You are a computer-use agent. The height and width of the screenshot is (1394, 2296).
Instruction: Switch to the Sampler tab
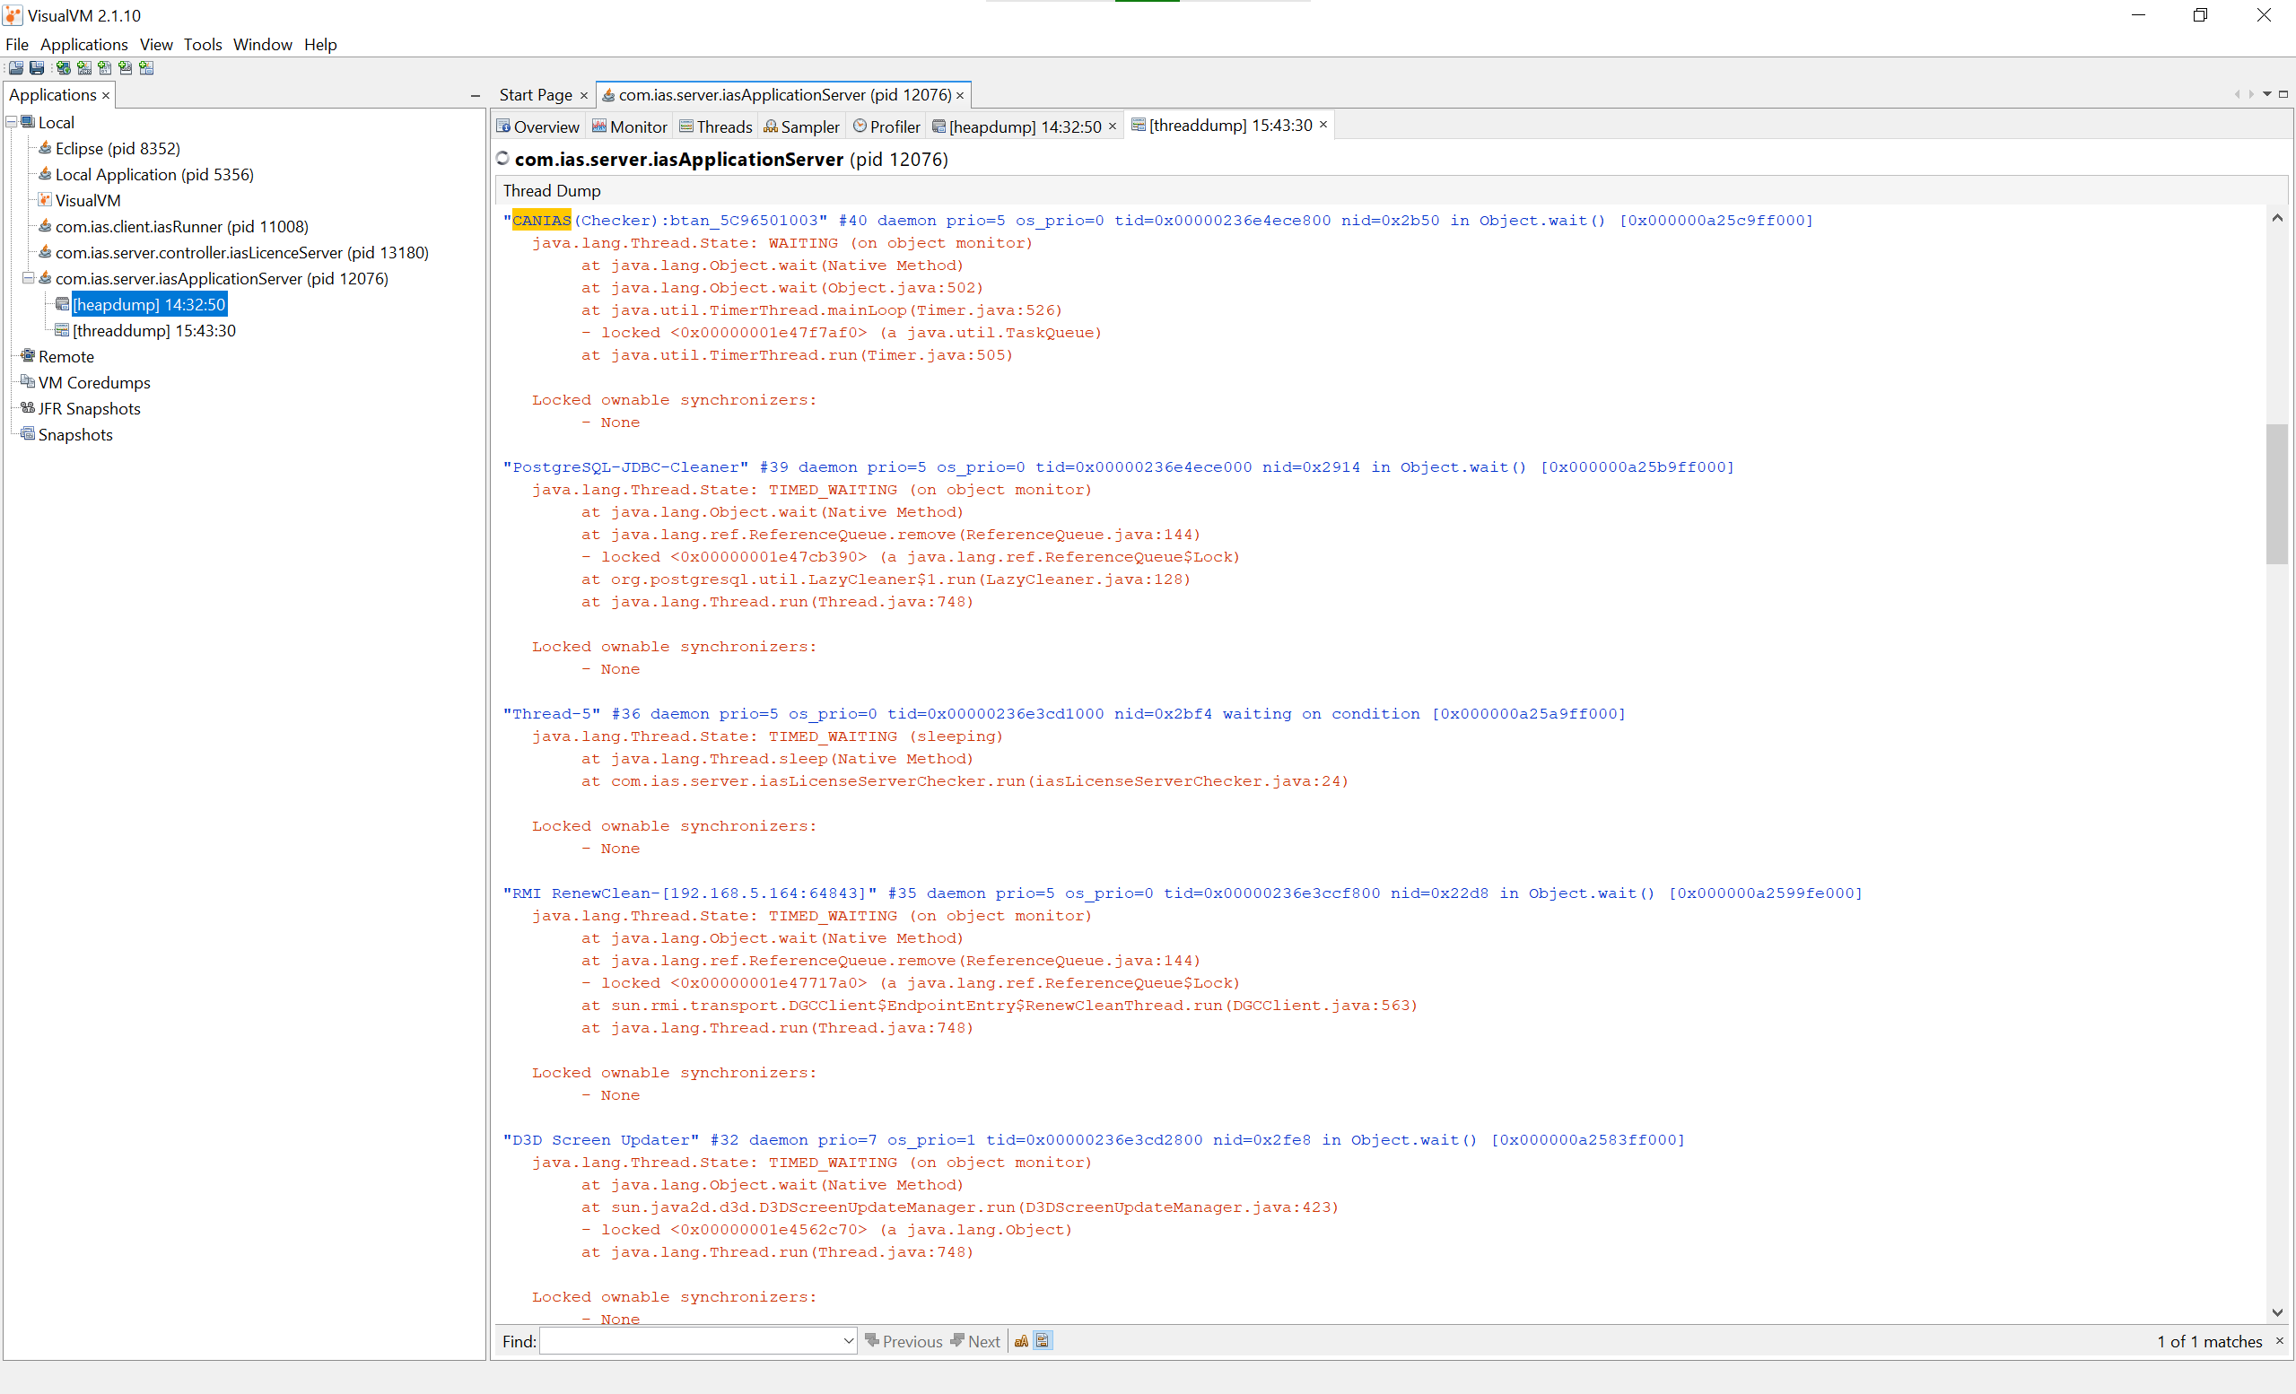pos(801,126)
